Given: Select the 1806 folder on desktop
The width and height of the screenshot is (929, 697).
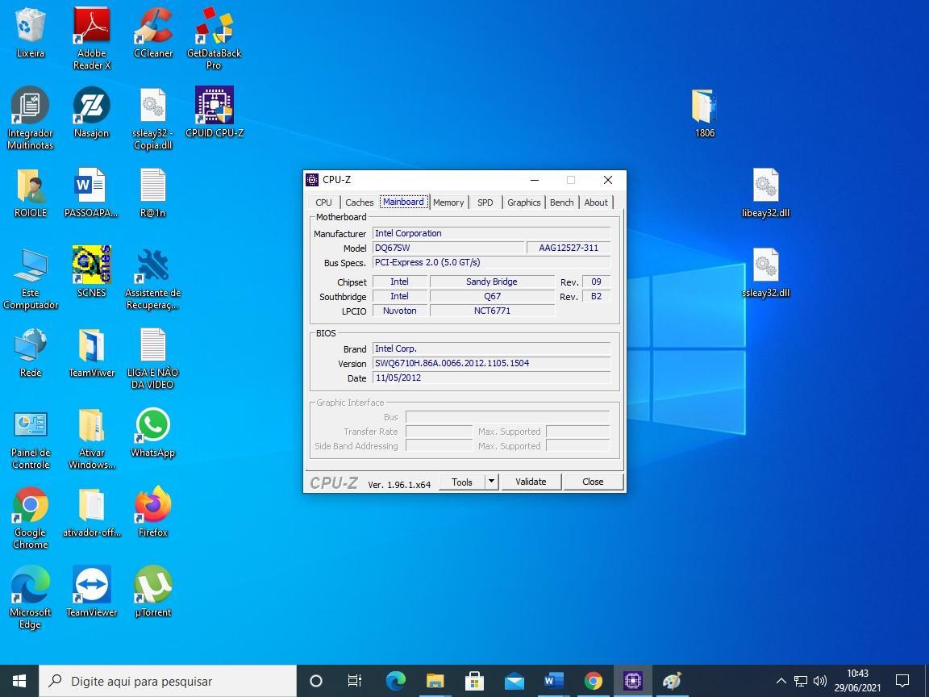Looking at the screenshot, I should click(x=705, y=113).
